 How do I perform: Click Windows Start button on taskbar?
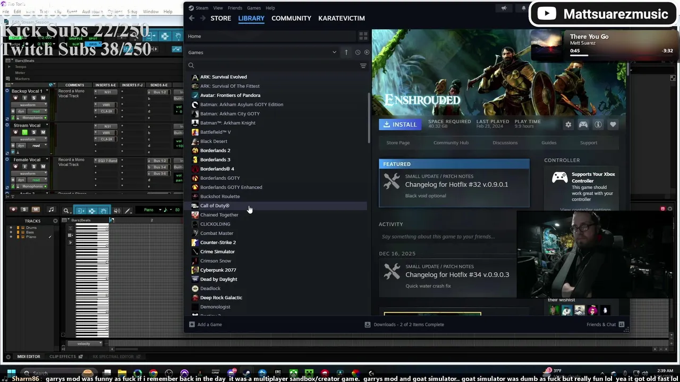[11, 373]
